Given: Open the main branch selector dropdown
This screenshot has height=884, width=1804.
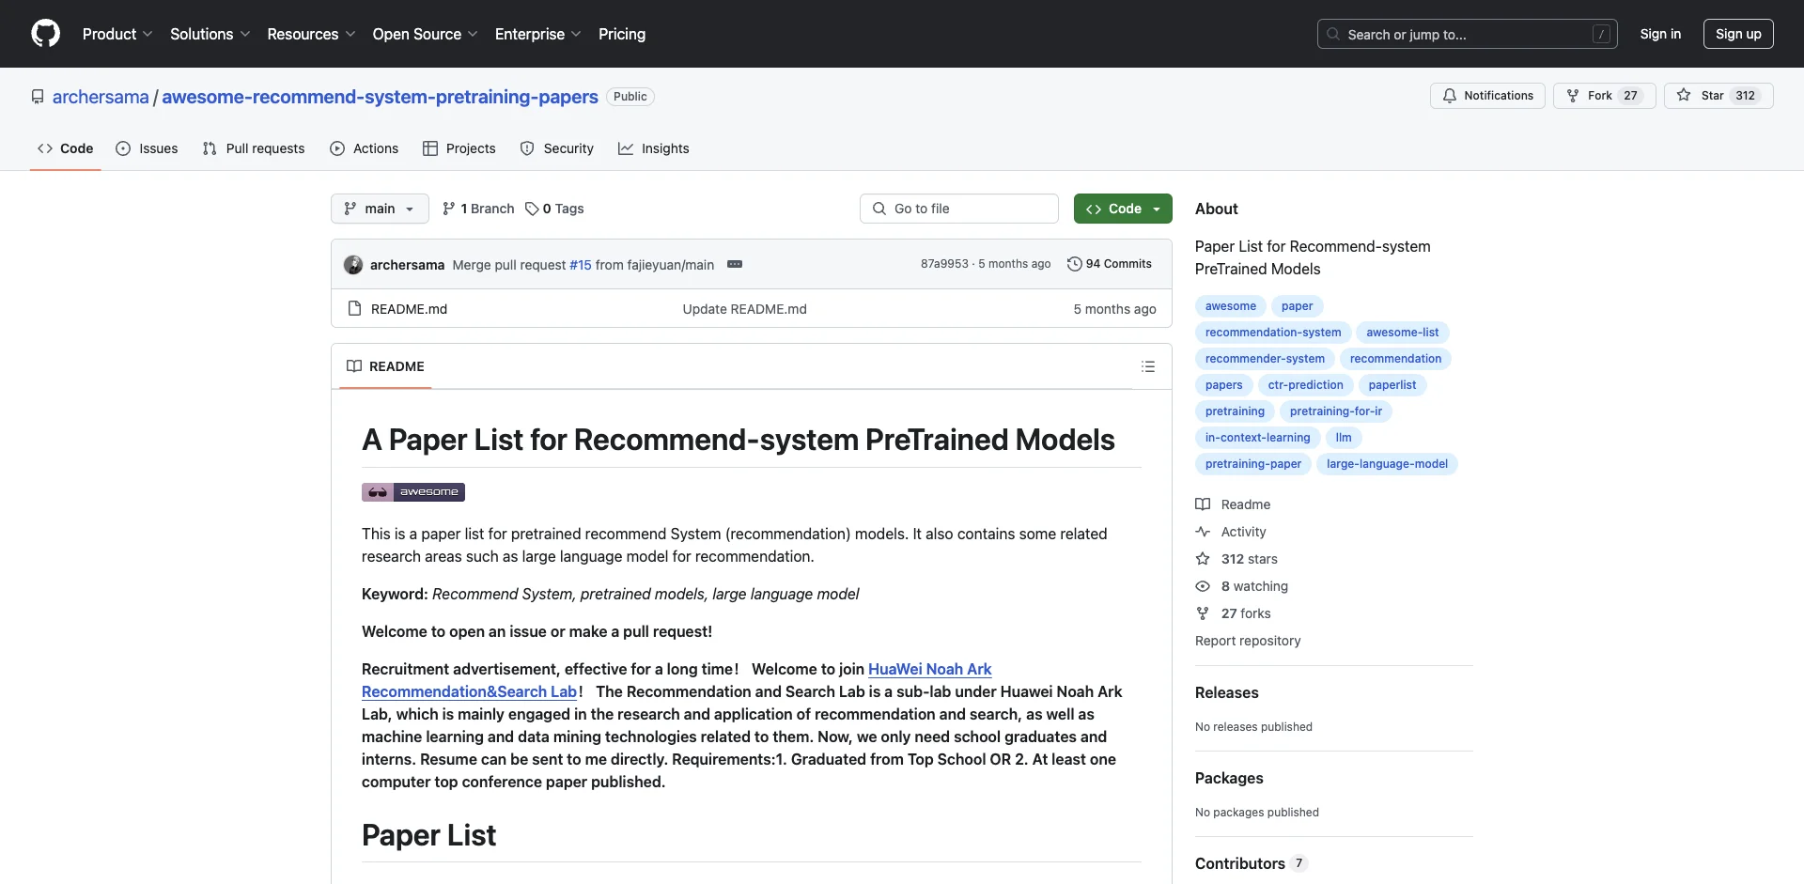Looking at the screenshot, I should point(380,209).
